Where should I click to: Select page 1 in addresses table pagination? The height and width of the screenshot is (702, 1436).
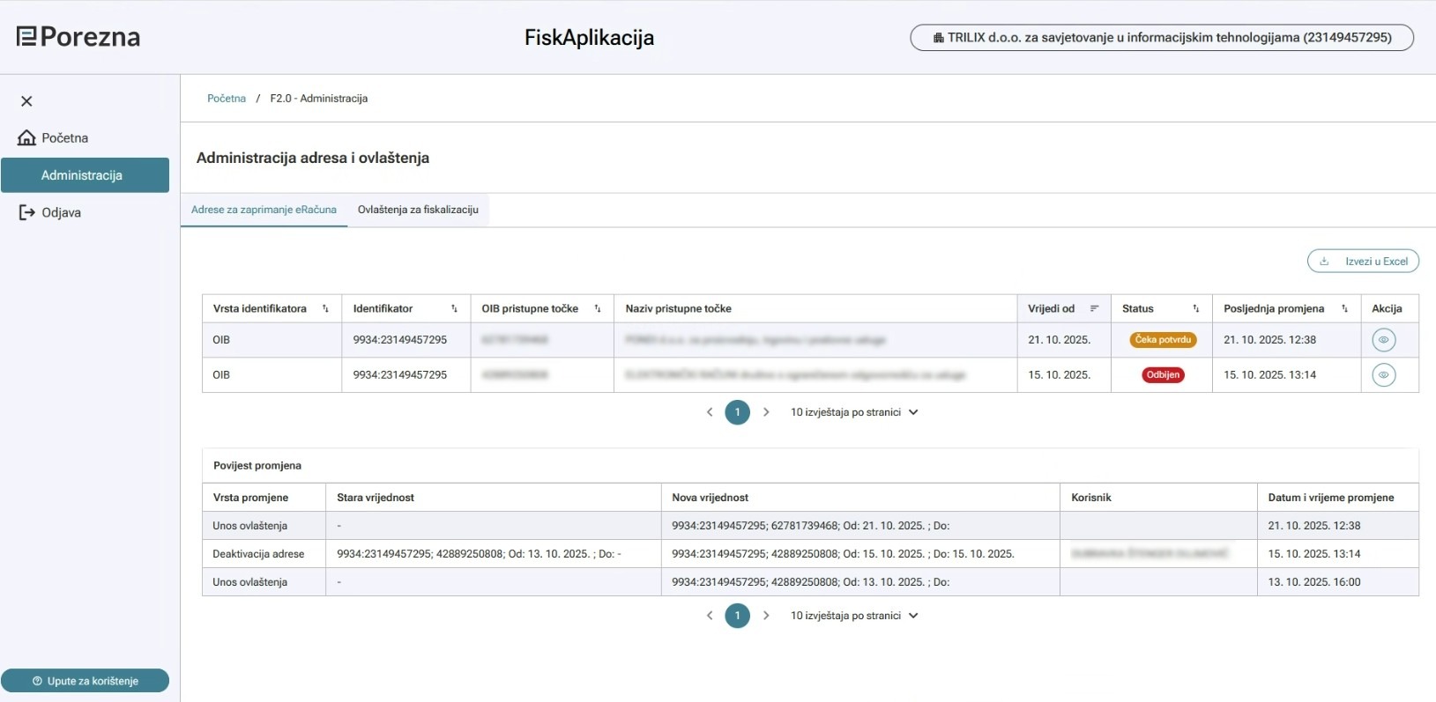738,412
